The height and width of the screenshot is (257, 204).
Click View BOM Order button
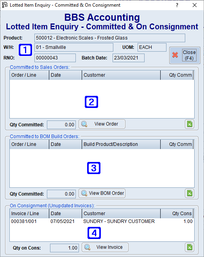[102, 193]
